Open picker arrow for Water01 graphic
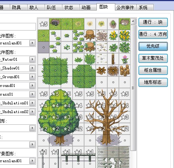 coord(32,60)
